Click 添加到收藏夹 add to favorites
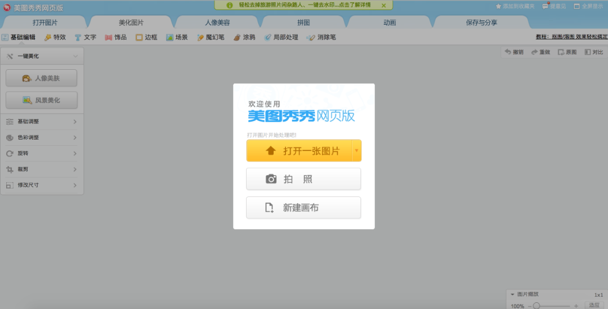This screenshot has width=608, height=309. (515, 6)
